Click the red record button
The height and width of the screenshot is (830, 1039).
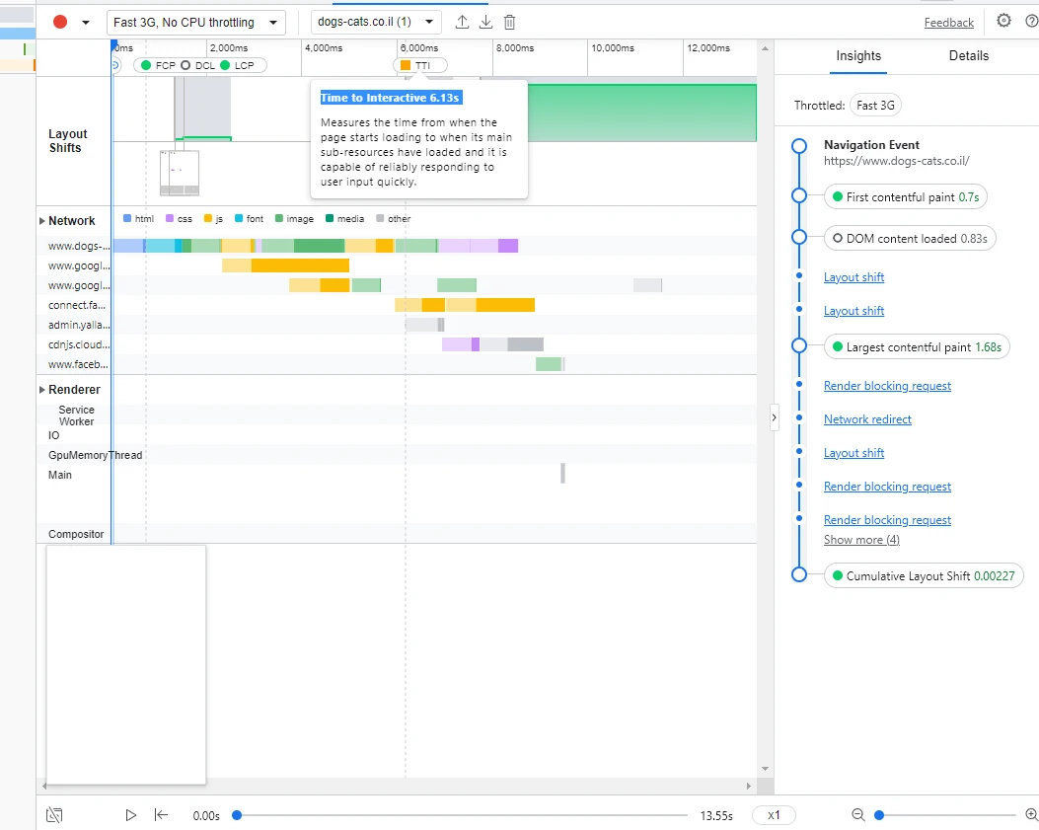point(60,22)
